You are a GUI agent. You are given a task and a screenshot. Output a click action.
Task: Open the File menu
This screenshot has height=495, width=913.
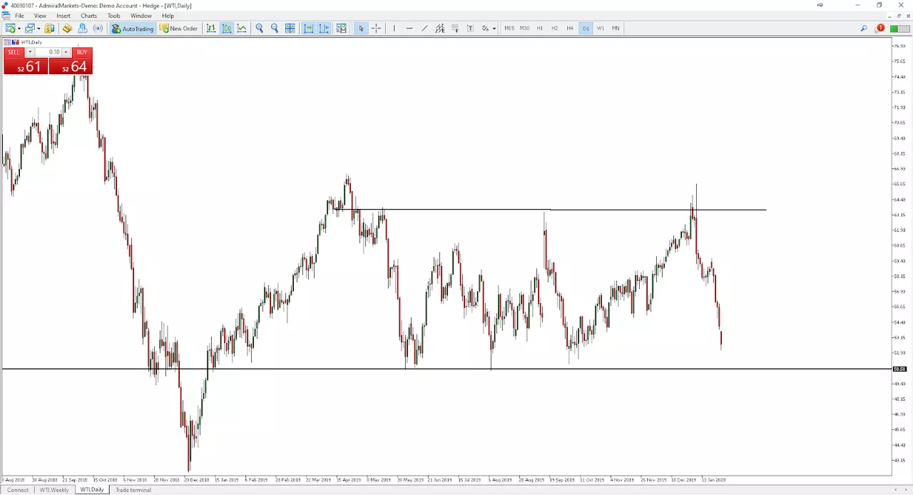(x=19, y=16)
